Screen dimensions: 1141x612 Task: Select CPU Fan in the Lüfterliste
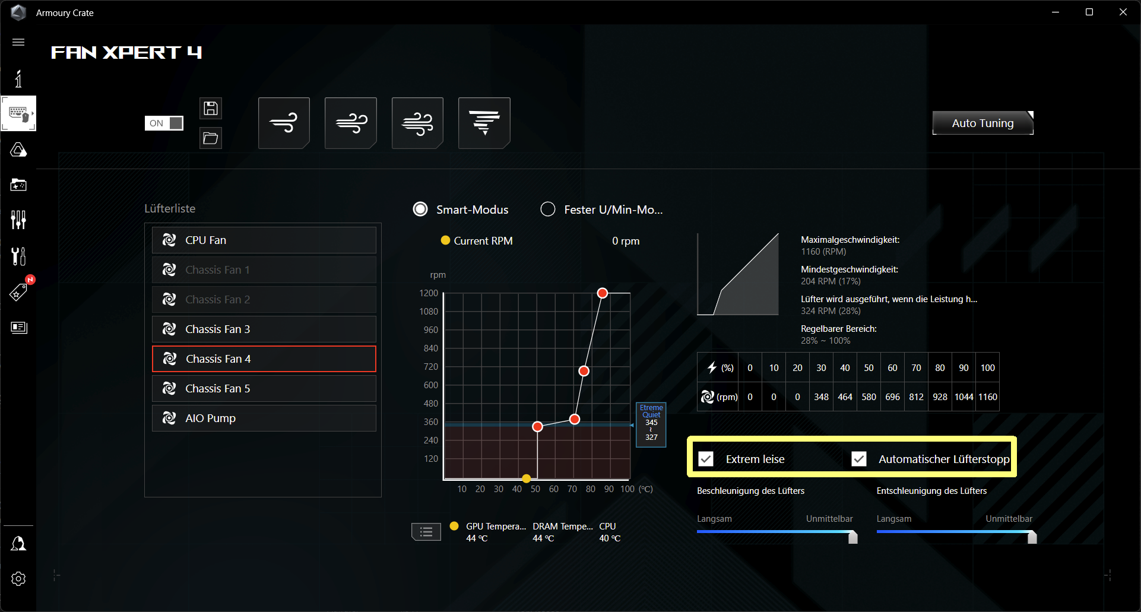[x=264, y=240]
